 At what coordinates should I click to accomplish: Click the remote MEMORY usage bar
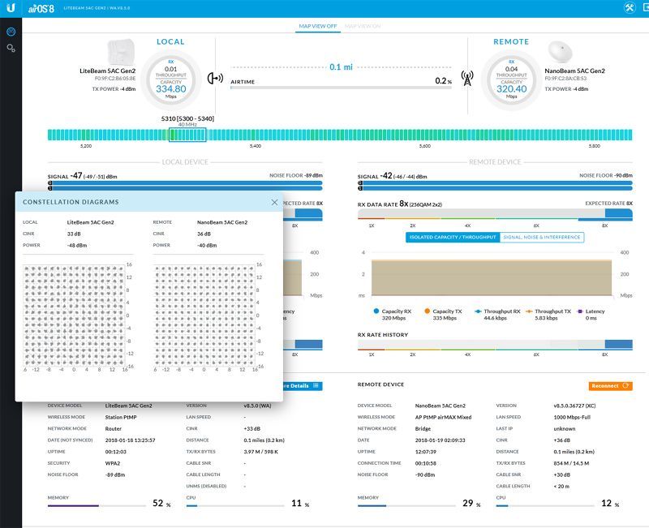click(x=406, y=505)
